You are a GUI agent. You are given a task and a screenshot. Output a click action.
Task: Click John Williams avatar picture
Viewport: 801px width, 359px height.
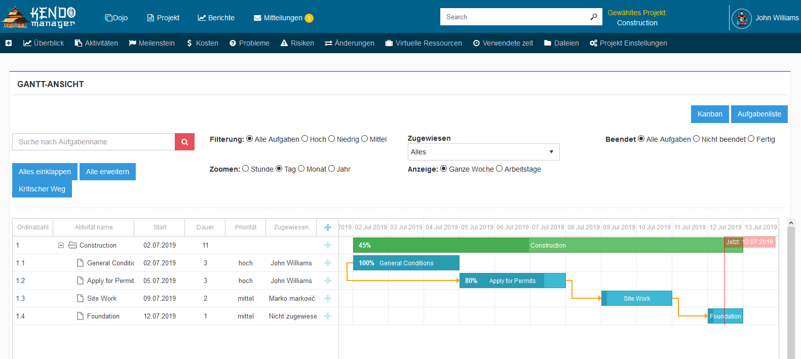[x=742, y=19]
